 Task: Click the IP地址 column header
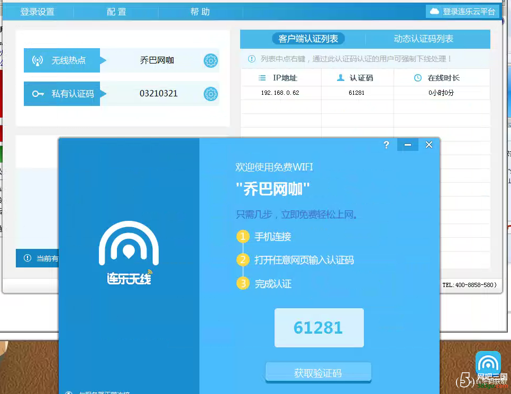click(281, 78)
